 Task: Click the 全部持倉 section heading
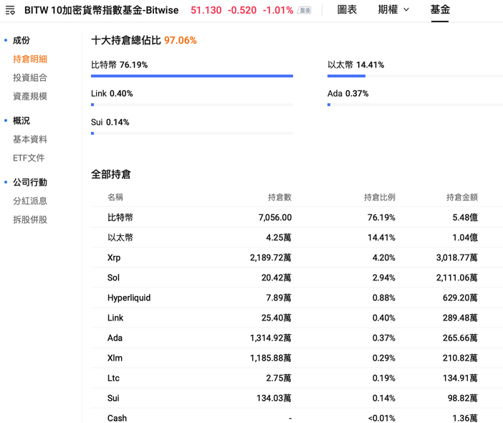[x=110, y=174]
